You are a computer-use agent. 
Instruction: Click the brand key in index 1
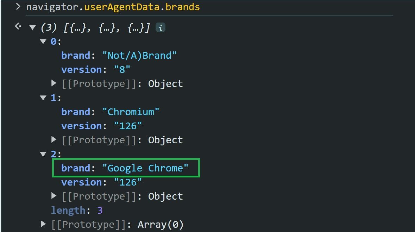click(76, 112)
